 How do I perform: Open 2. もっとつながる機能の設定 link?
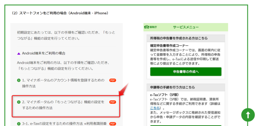click(x=63, y=105)
